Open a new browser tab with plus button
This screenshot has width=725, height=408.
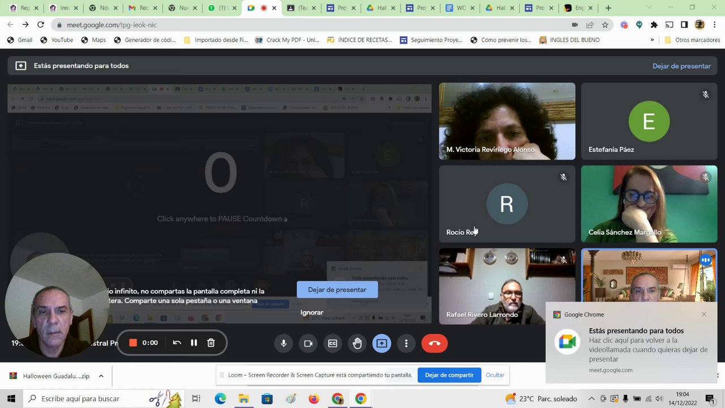click(608, 8)
